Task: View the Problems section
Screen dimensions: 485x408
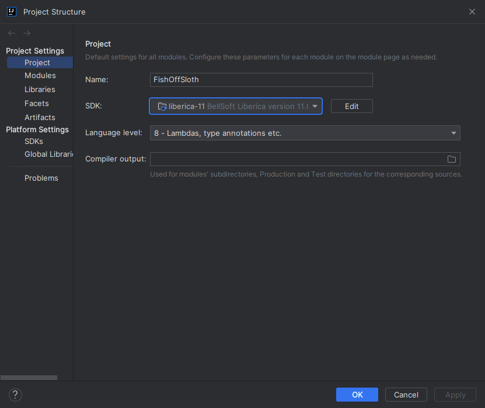Action: (41, 178)
